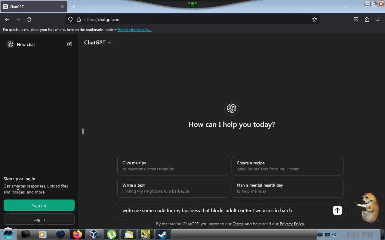385x240 pixels.
Task: Switch to the ChatGPT tab
Action: pos(34,7)
